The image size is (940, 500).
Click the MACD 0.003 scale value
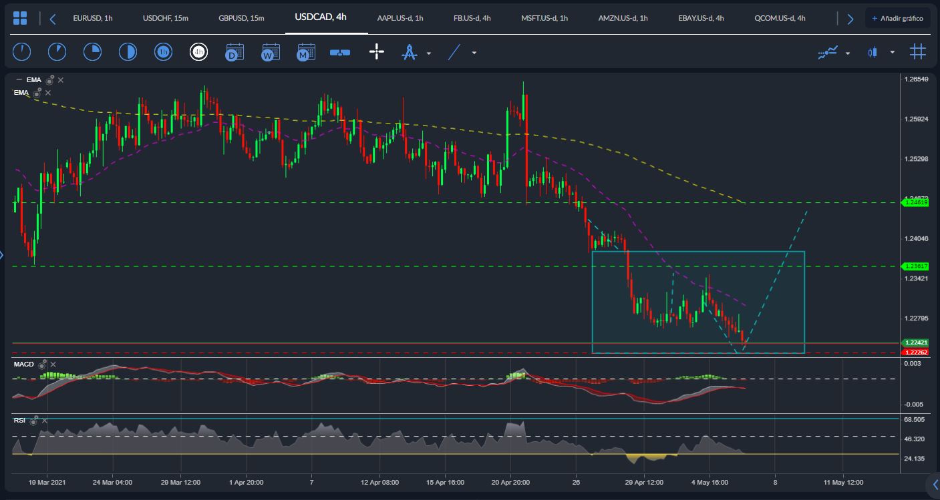pyautogui.click(x=912, y=362)
